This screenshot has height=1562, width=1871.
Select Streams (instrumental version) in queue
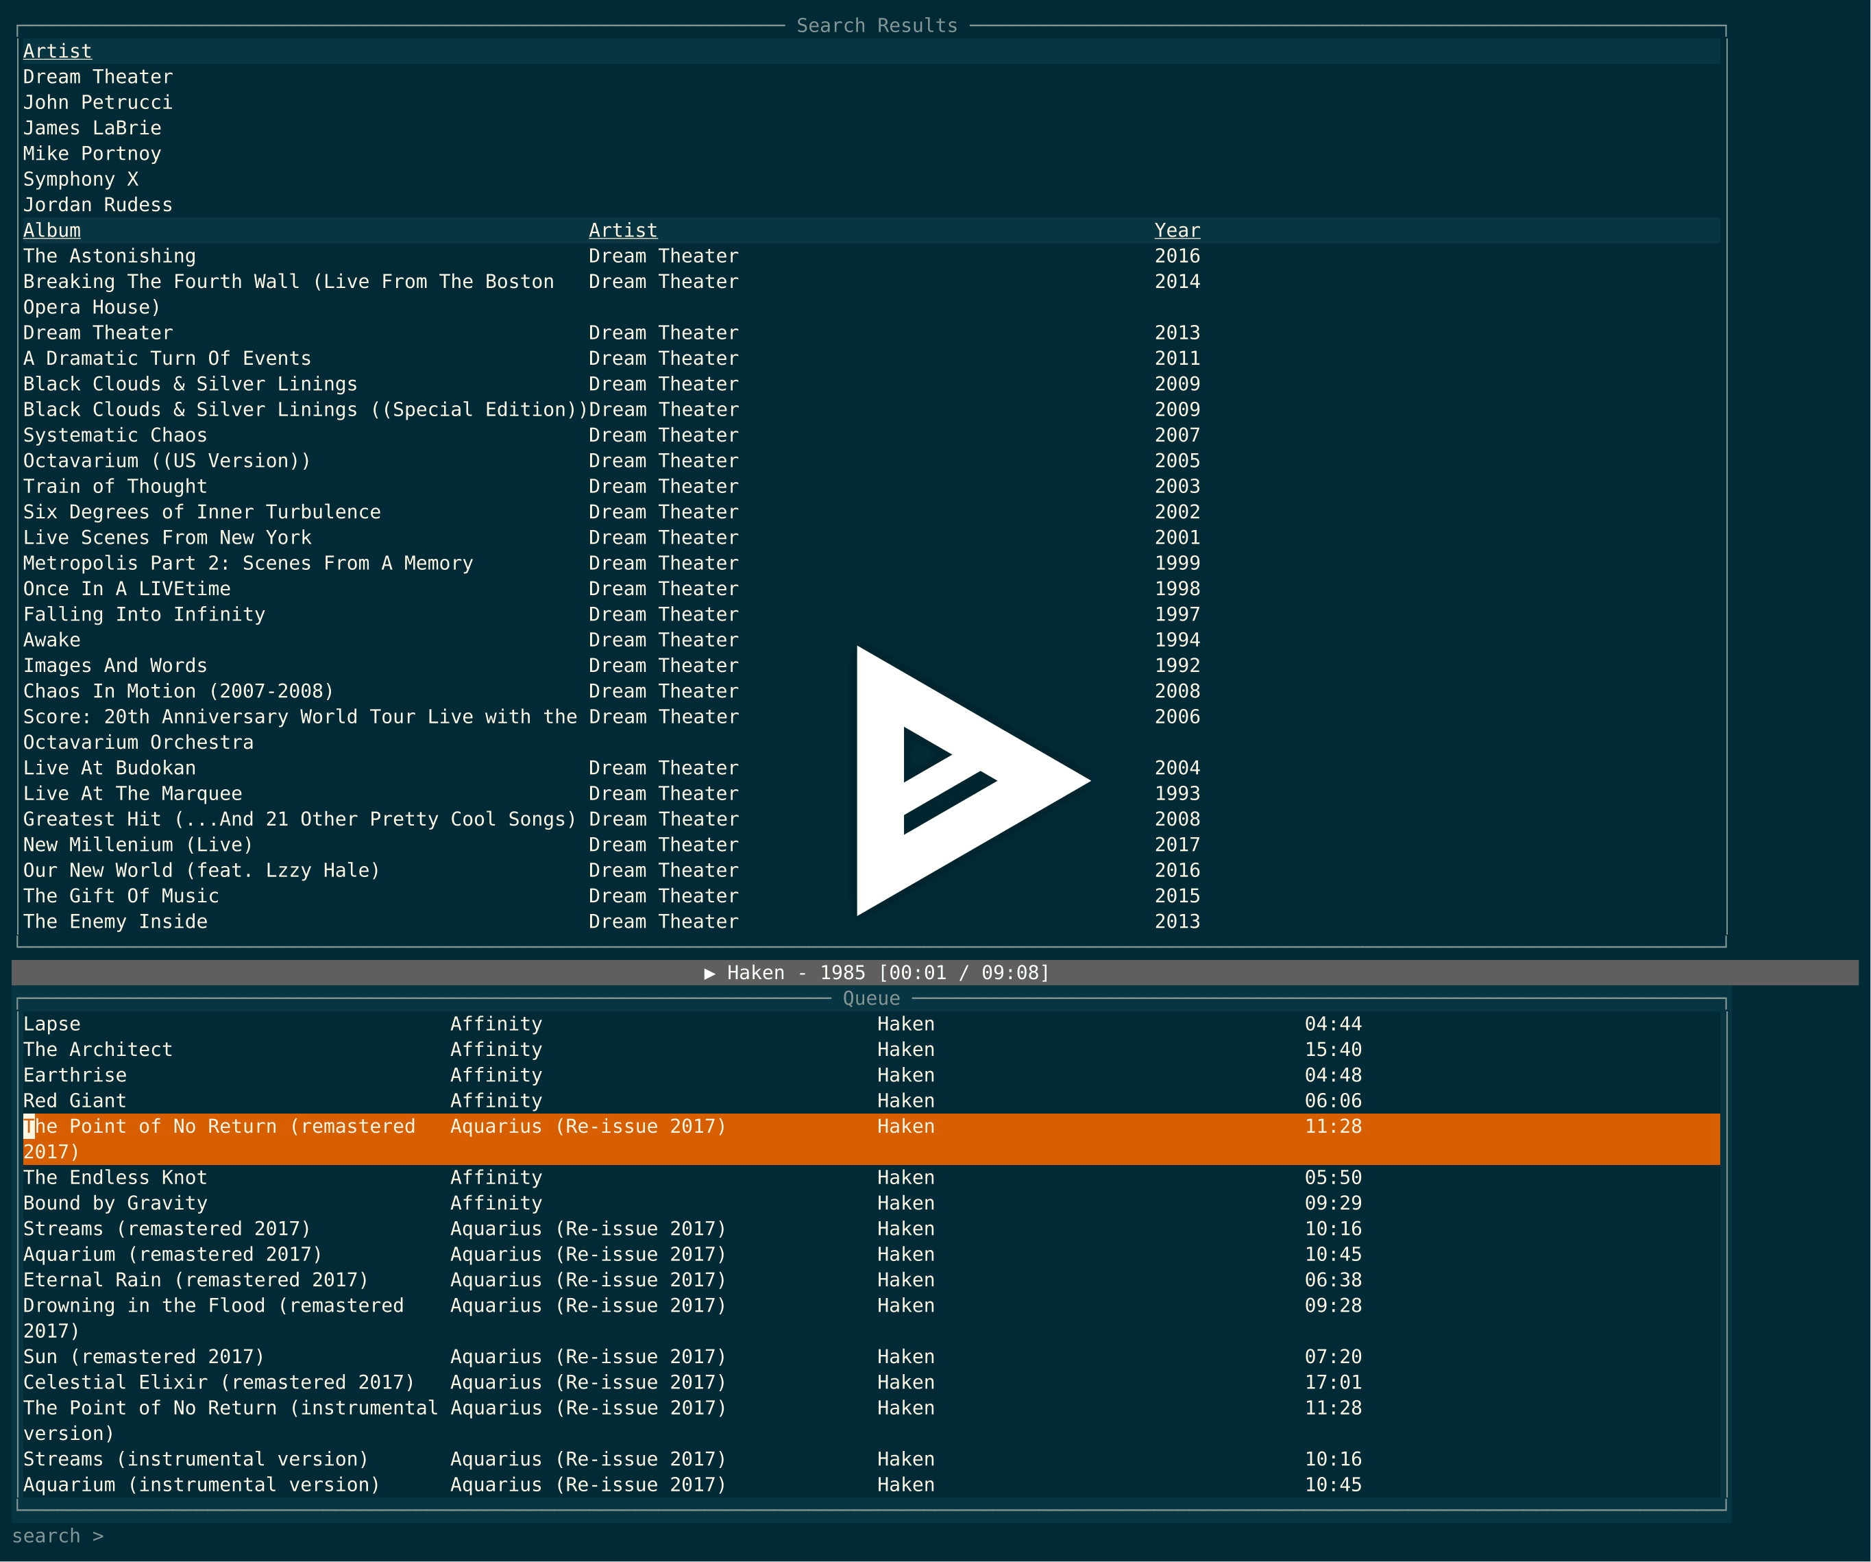[x=195, y=1458]
